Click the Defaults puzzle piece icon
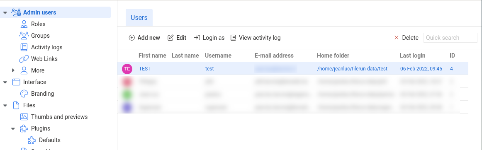Viewport: 482px width, 150px height. (x=32, y=140)
